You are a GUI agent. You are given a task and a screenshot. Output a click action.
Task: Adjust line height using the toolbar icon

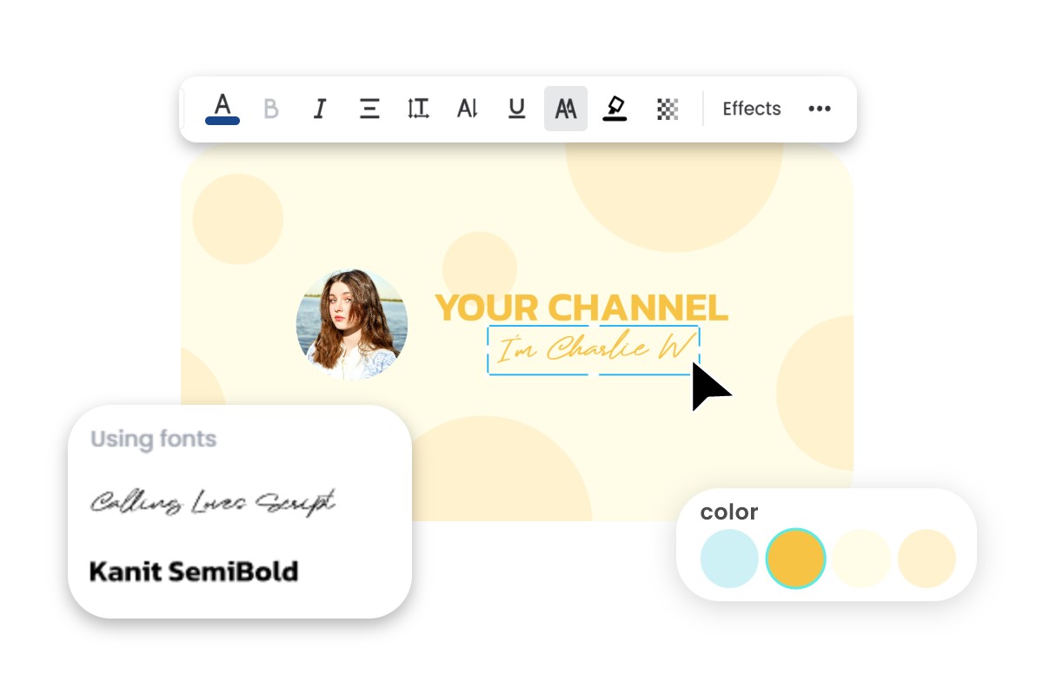[x=418, y=108]
